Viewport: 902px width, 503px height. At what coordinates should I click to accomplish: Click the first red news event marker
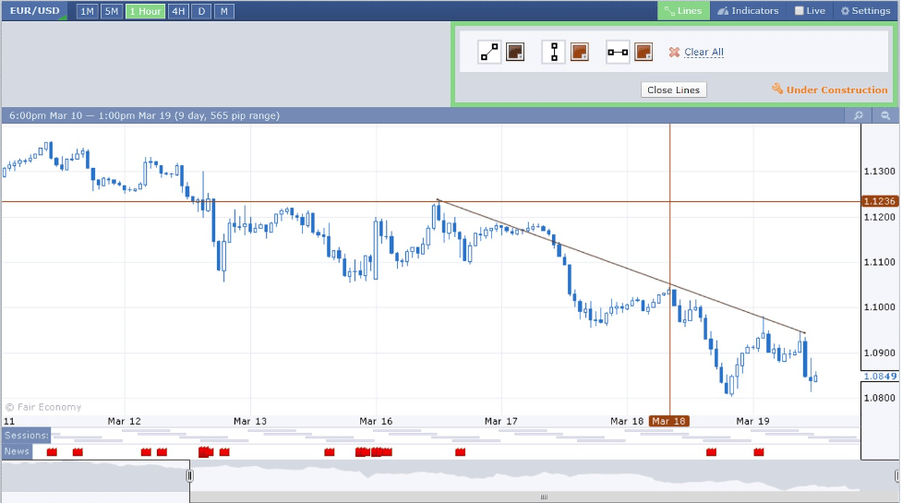(x=52, y=452)
